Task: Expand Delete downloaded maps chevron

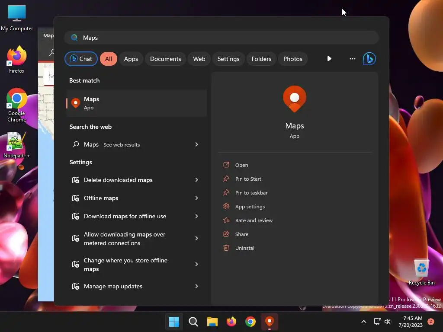Action: coord(197,180)
